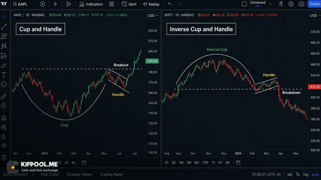Open the candlestick chart style icon
Screen dimensions: 321x180
pyautogui.click(x=68, y=4)
